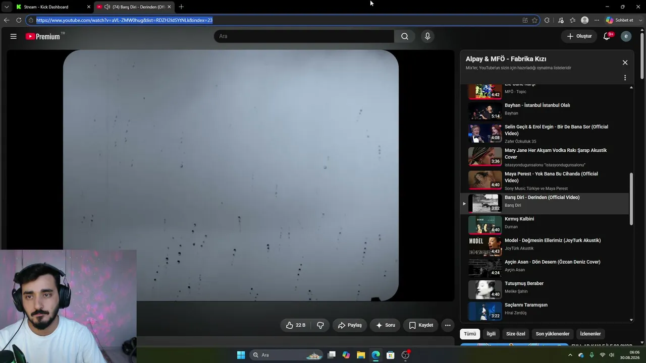Select the Tümü filter chip
The image size is (646, 363).
click(x=470, y=334)
